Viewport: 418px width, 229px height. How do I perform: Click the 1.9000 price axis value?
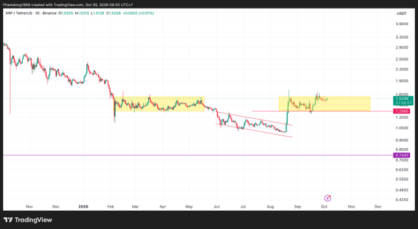[402, 81]
